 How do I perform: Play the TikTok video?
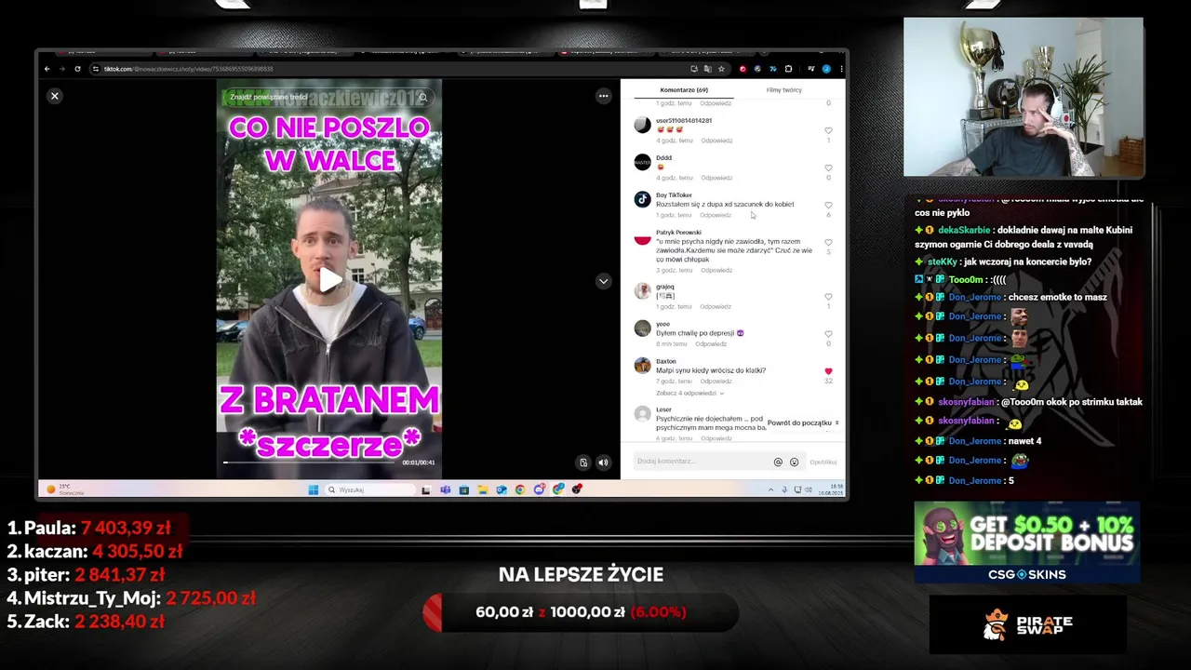point(329,279)
